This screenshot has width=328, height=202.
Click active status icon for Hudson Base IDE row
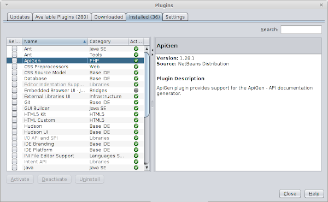point(136,126)
